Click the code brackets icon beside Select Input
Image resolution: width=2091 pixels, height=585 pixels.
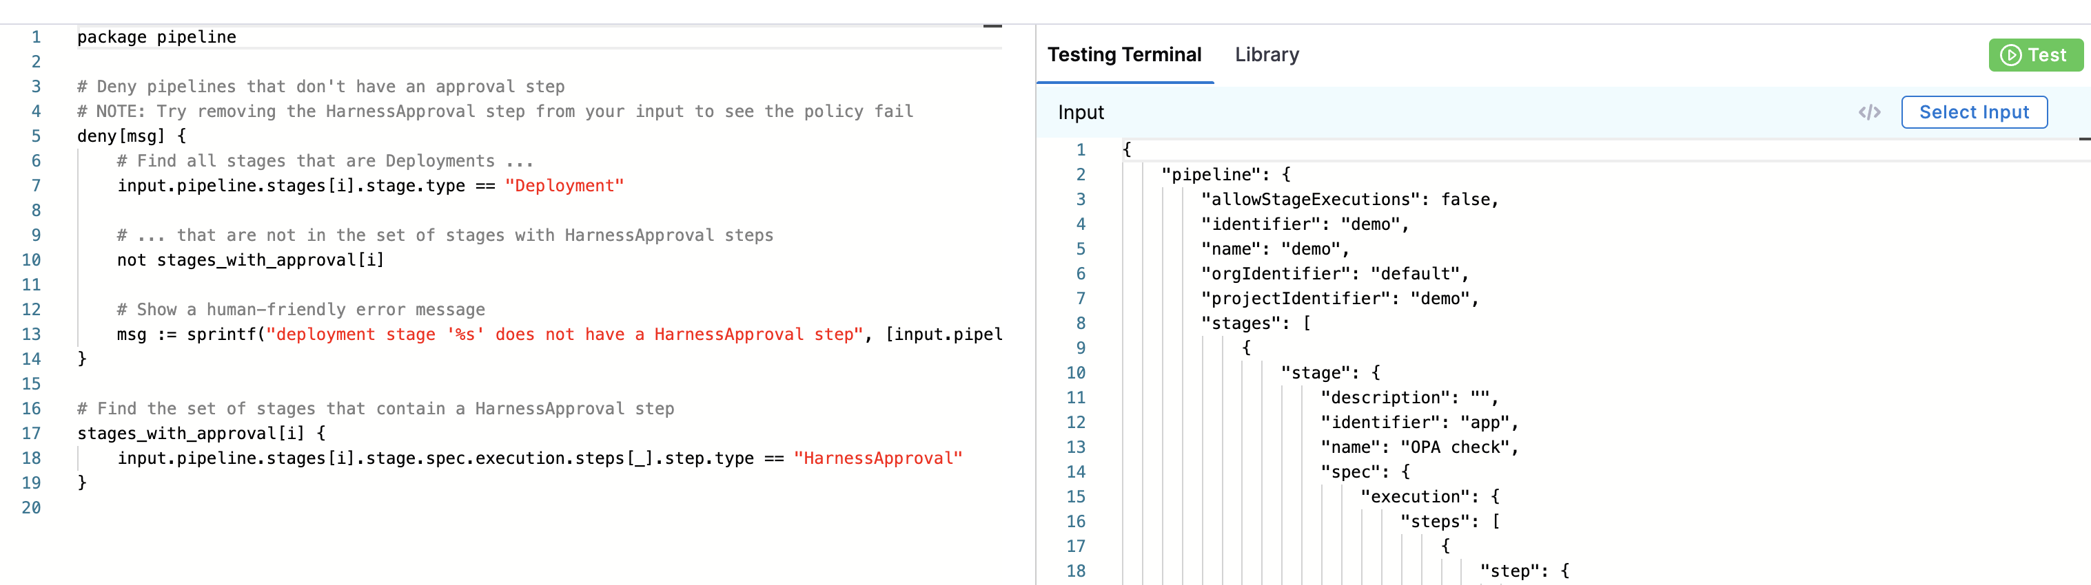tap(1868, 113)
